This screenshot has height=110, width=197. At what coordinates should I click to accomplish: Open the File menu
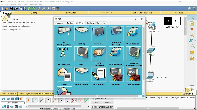2,5
